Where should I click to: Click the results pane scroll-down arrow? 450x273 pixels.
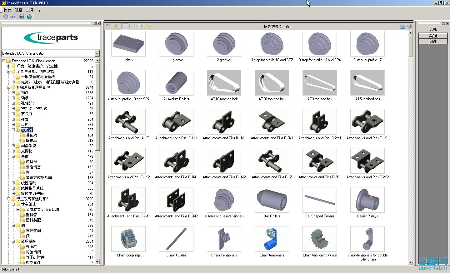click(411, 263)
